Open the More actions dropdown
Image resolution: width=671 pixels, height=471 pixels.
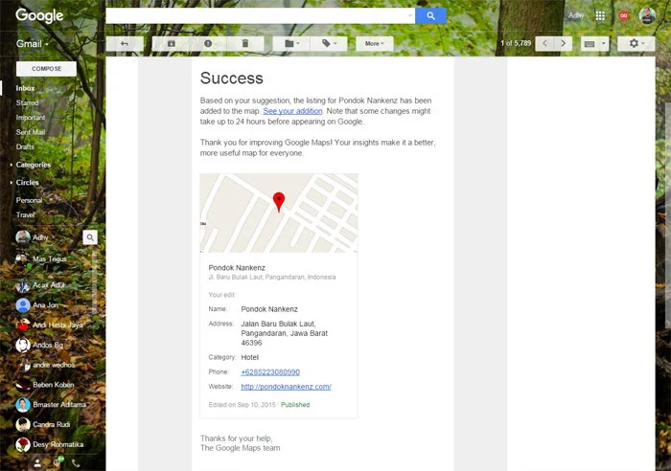(x=375, y=44)
